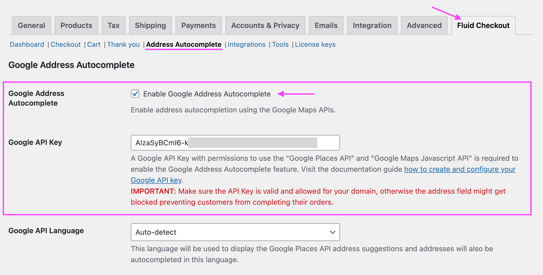
Task: Open the Cart settings link
Action: [94, 44]
